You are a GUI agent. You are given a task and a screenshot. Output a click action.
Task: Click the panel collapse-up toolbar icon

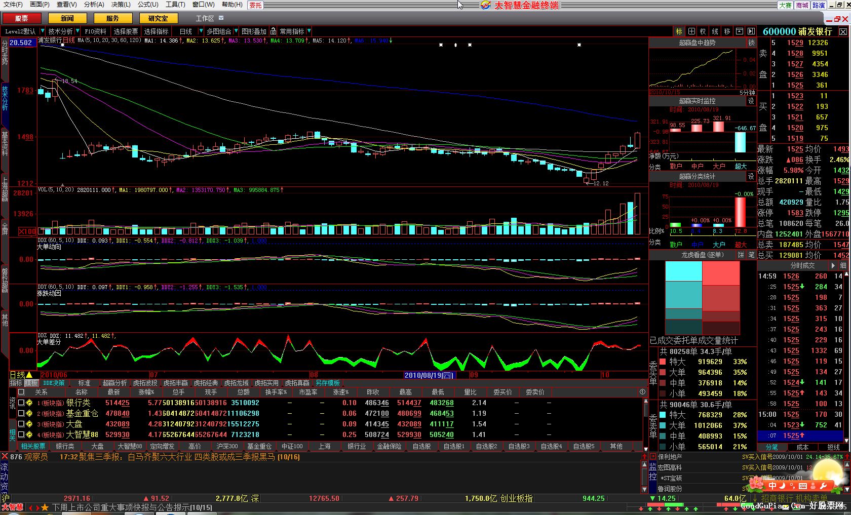(740, 31)
